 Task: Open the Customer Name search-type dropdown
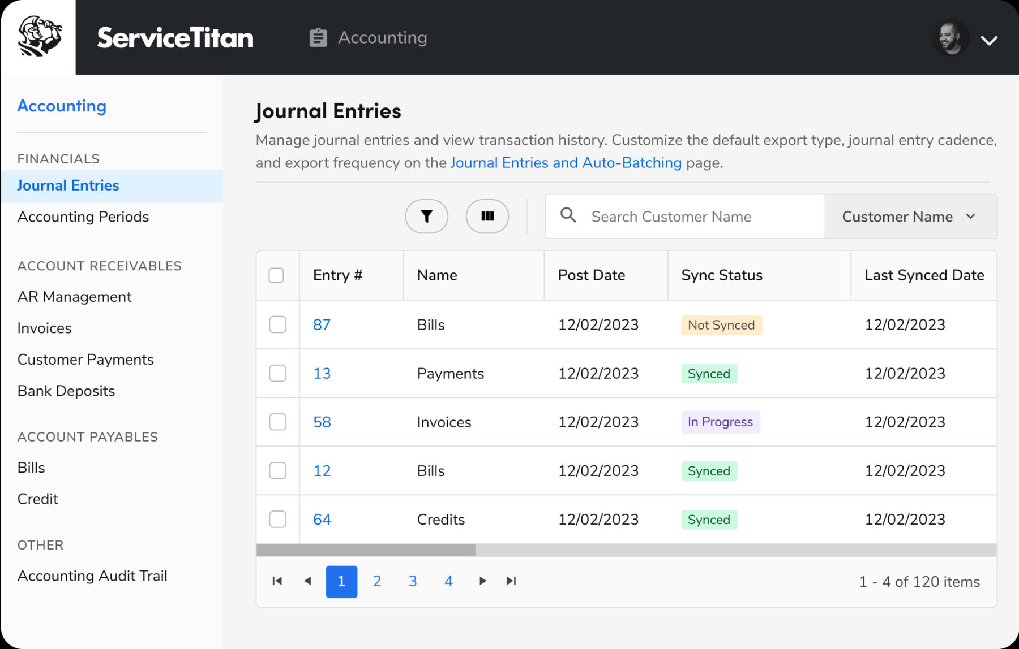click(910, 217)
